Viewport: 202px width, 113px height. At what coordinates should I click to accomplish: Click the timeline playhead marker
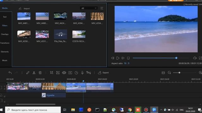coord(83,81)
